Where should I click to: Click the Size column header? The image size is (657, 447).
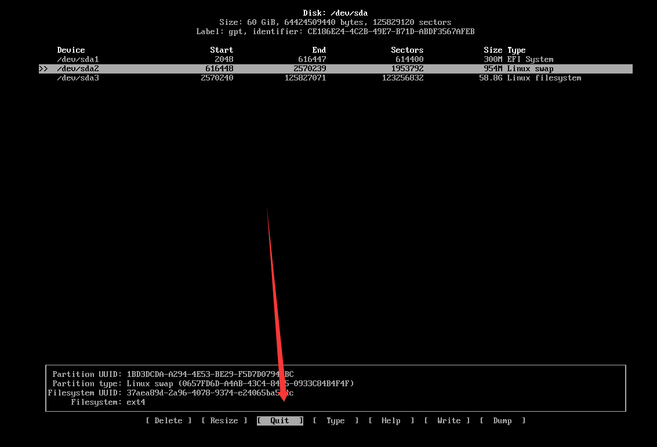click(493, 50)
